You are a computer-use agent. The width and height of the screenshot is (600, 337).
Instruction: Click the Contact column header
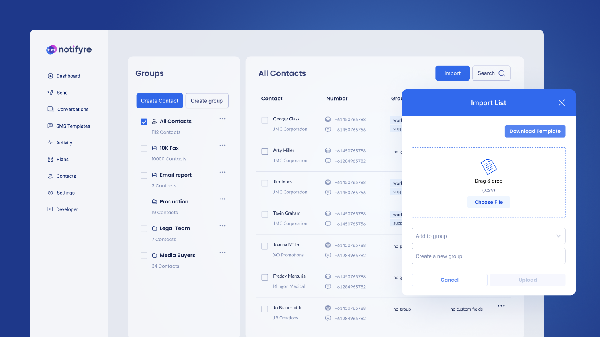click(x=272, y=99)
